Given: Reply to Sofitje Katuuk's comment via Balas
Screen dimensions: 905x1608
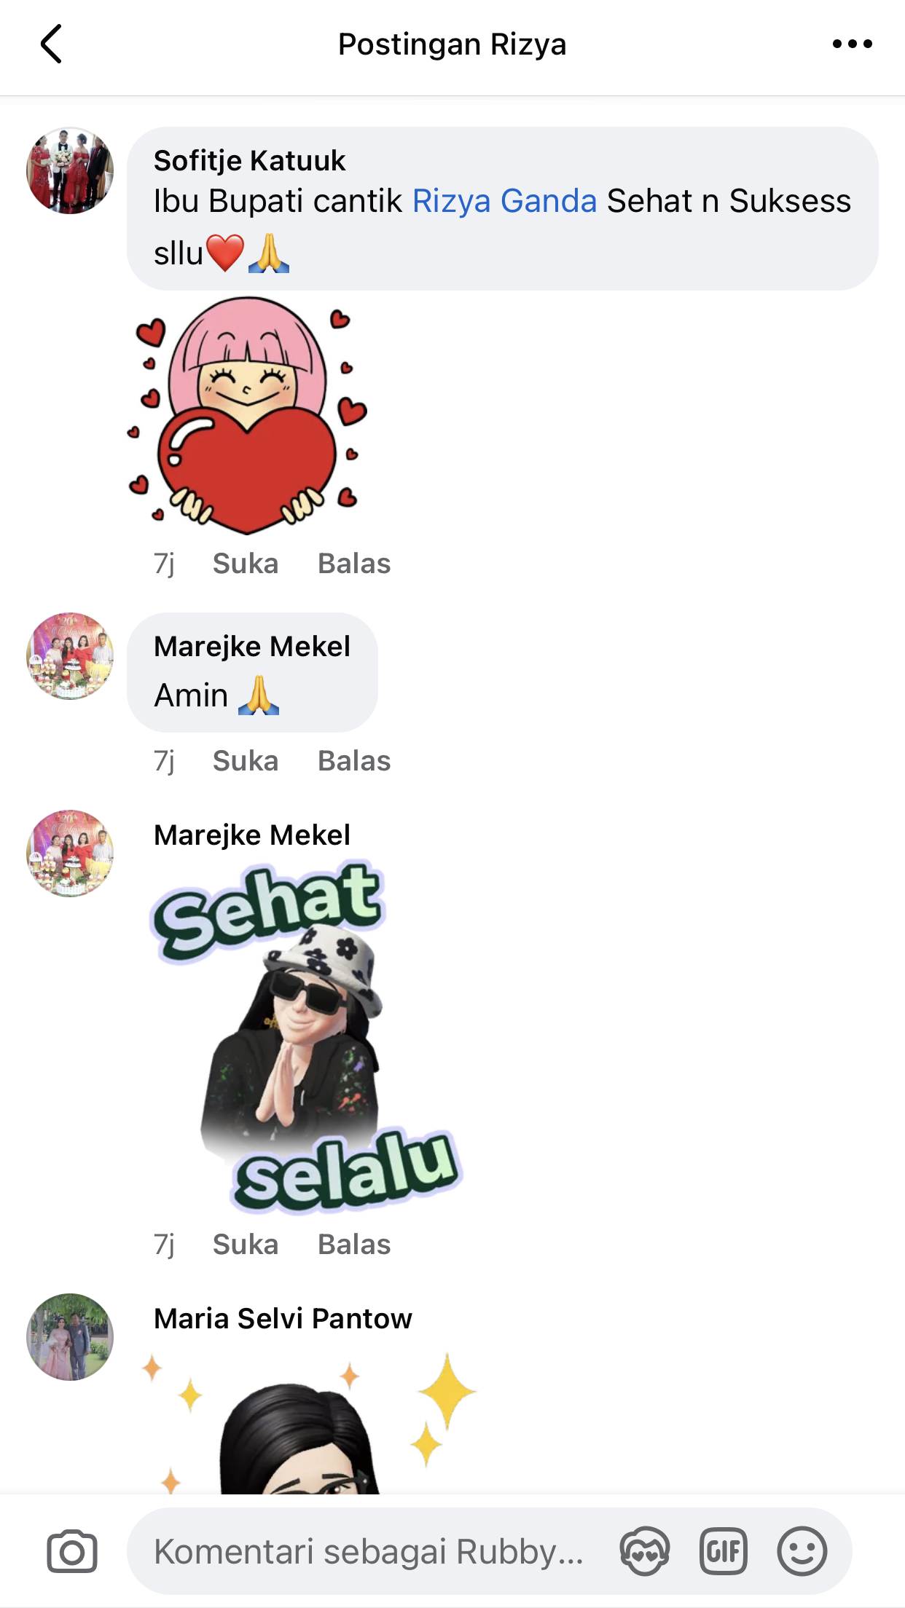Looking at the screenshot, I should tap(354, 564).
